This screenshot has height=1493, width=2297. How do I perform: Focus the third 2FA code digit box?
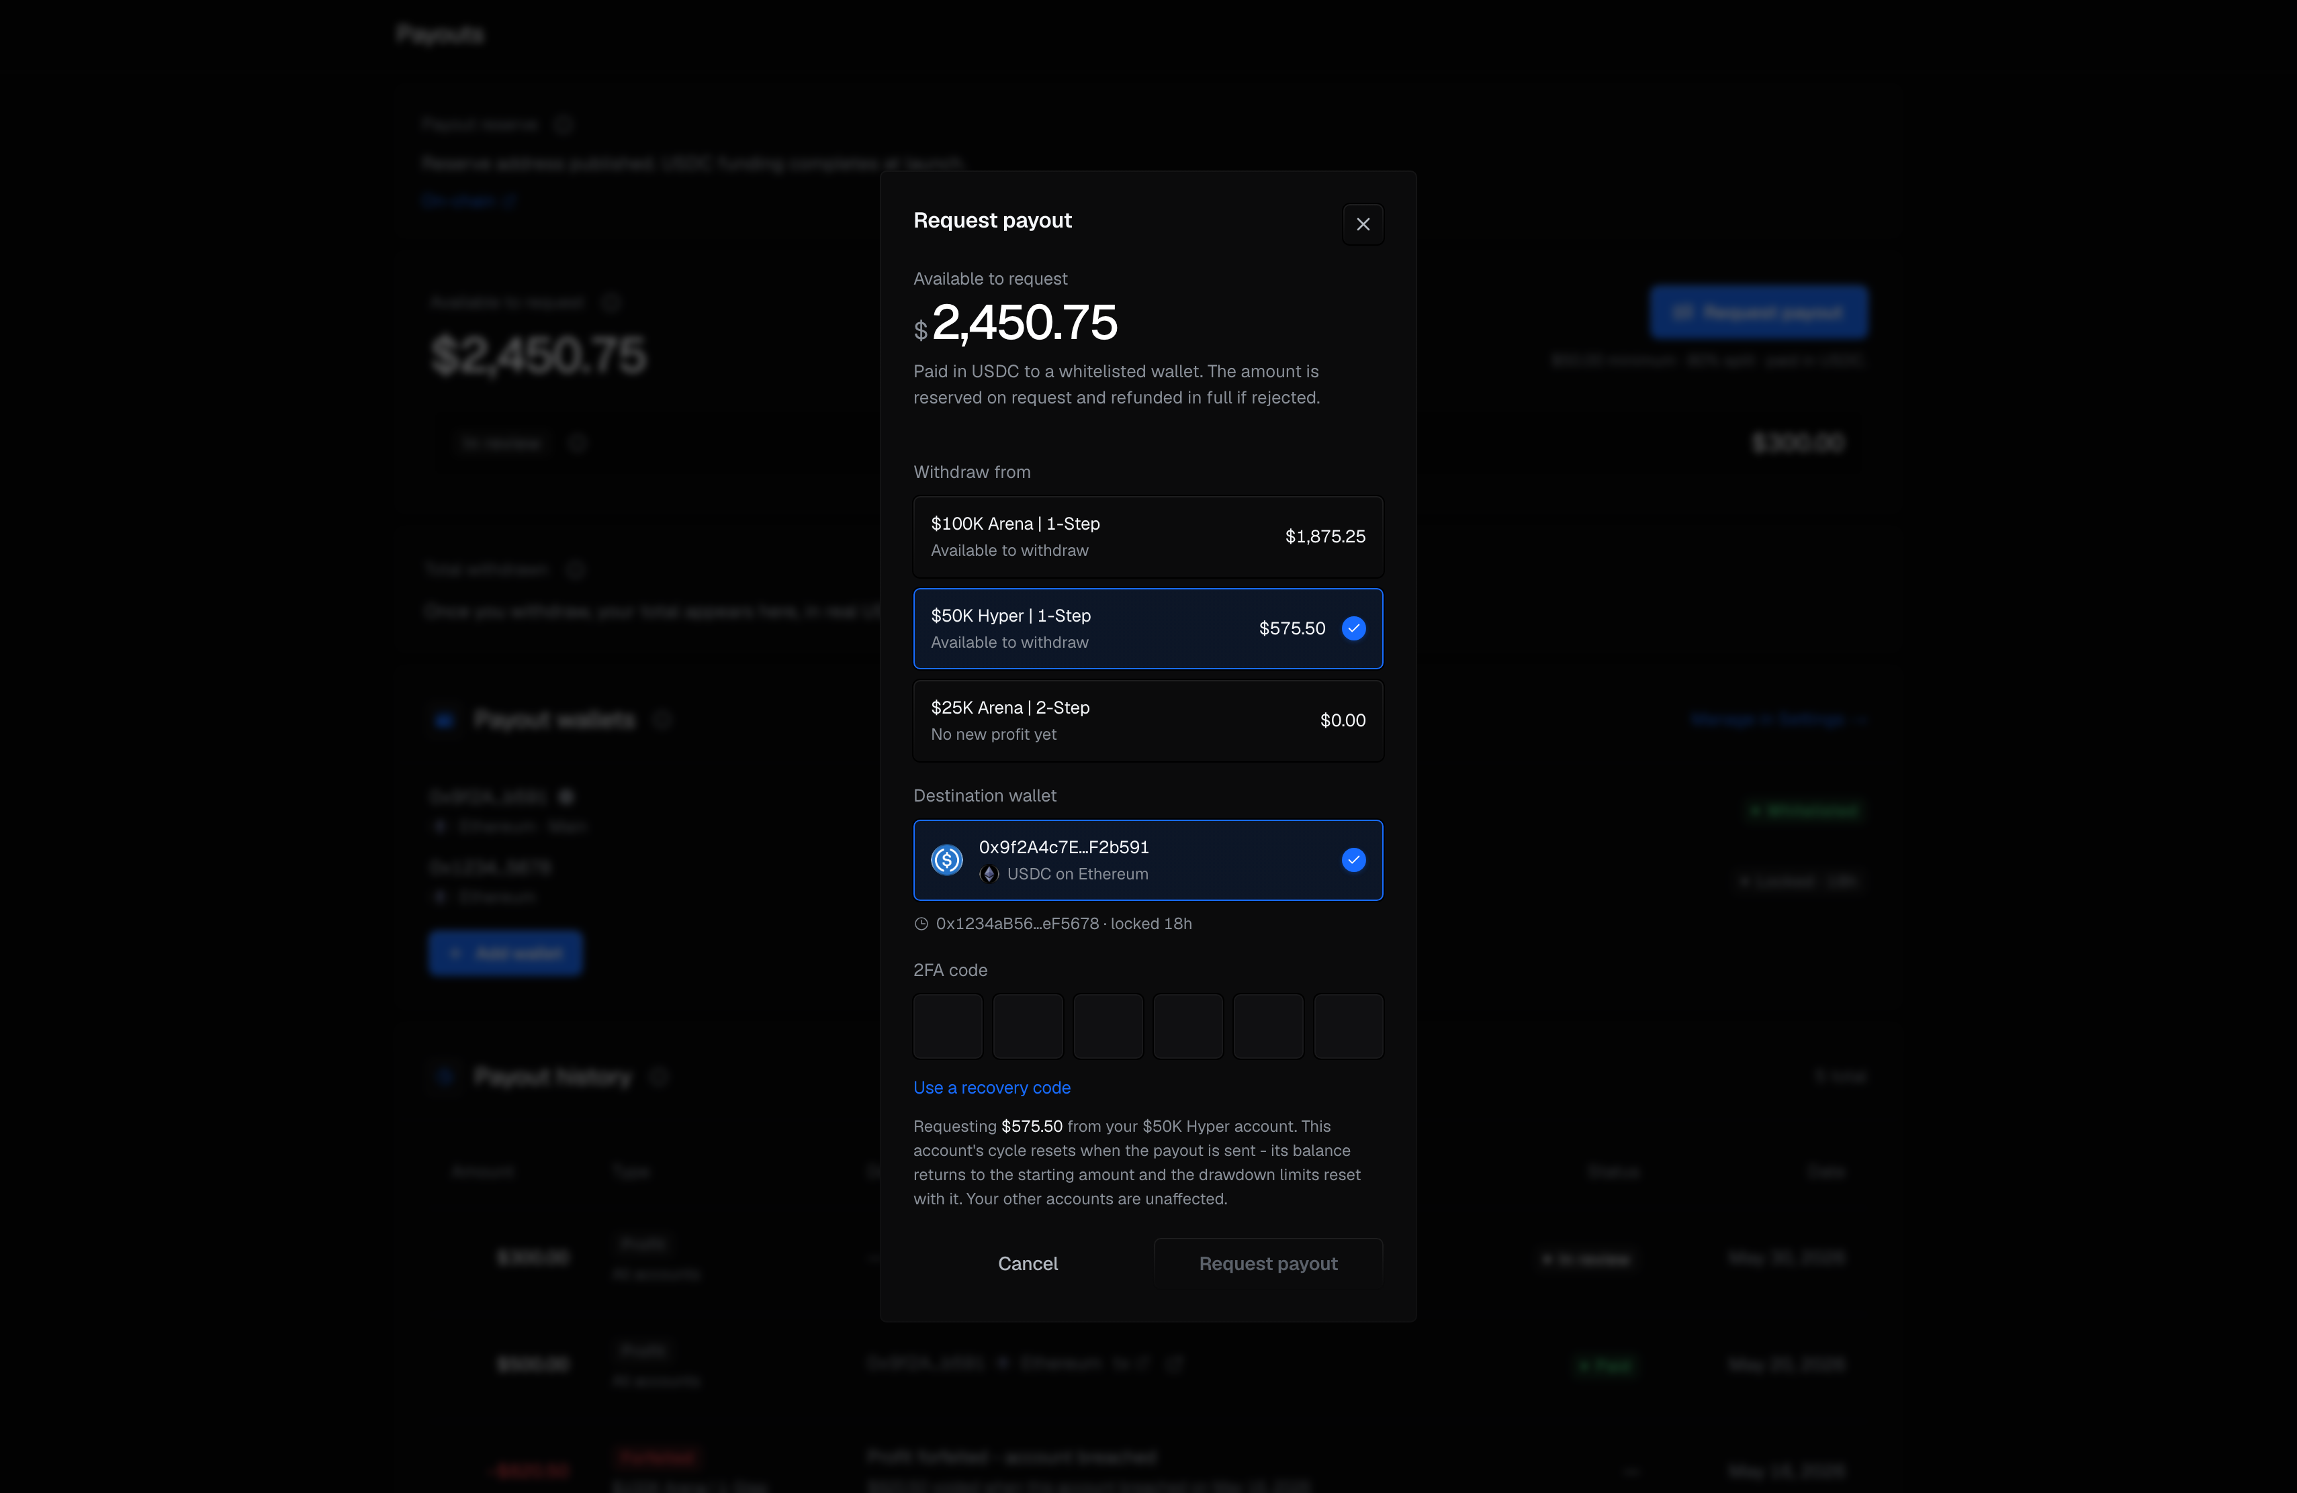tap(1108, 1026)
